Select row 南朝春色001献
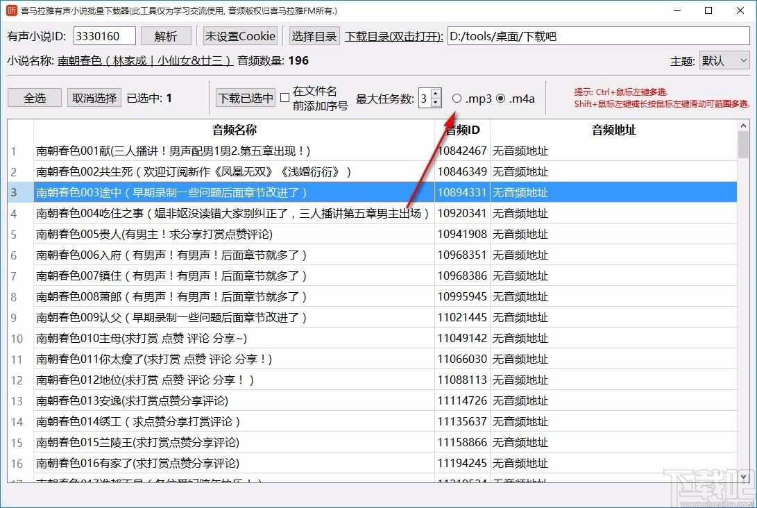 coord(234,151)
